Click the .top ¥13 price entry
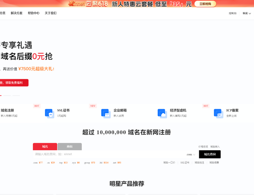The height and width of the screenshot is (195, 254). tap(63, 163)
